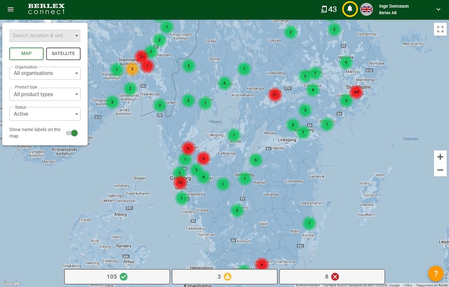
Task: Zoom in on the map
Action: coord(440,157)
